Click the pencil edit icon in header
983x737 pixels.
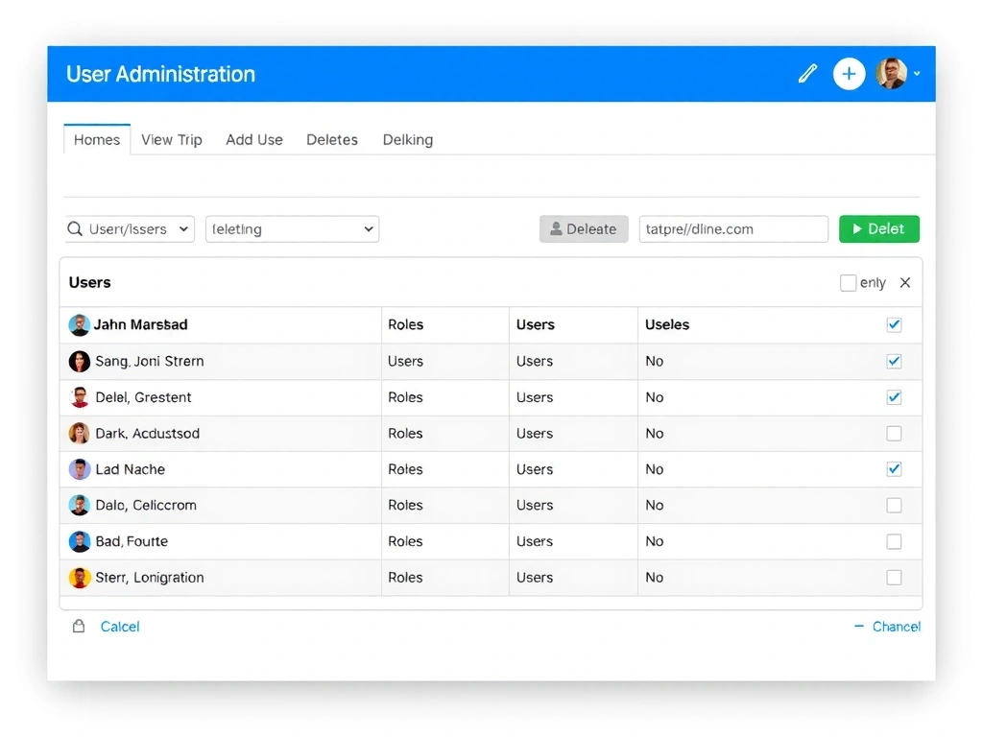807,74
